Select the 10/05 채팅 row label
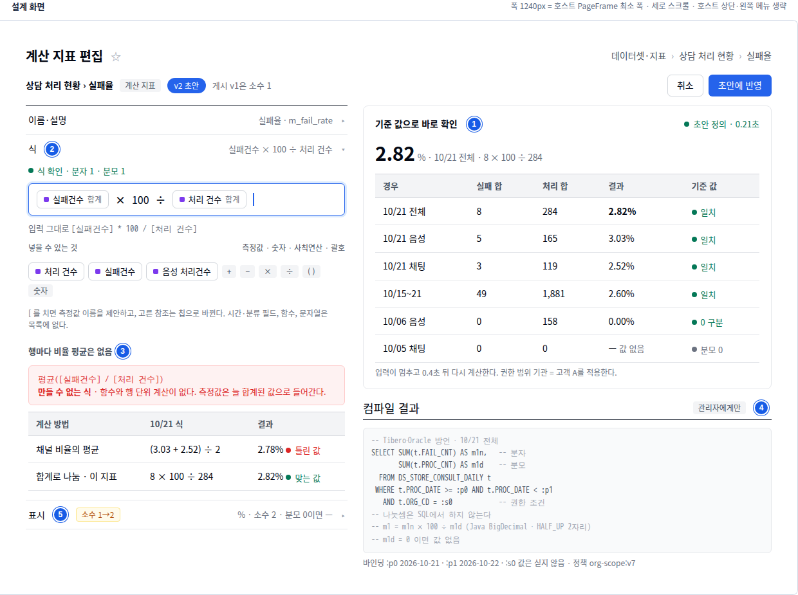798x595 pixels. (404, 349)
